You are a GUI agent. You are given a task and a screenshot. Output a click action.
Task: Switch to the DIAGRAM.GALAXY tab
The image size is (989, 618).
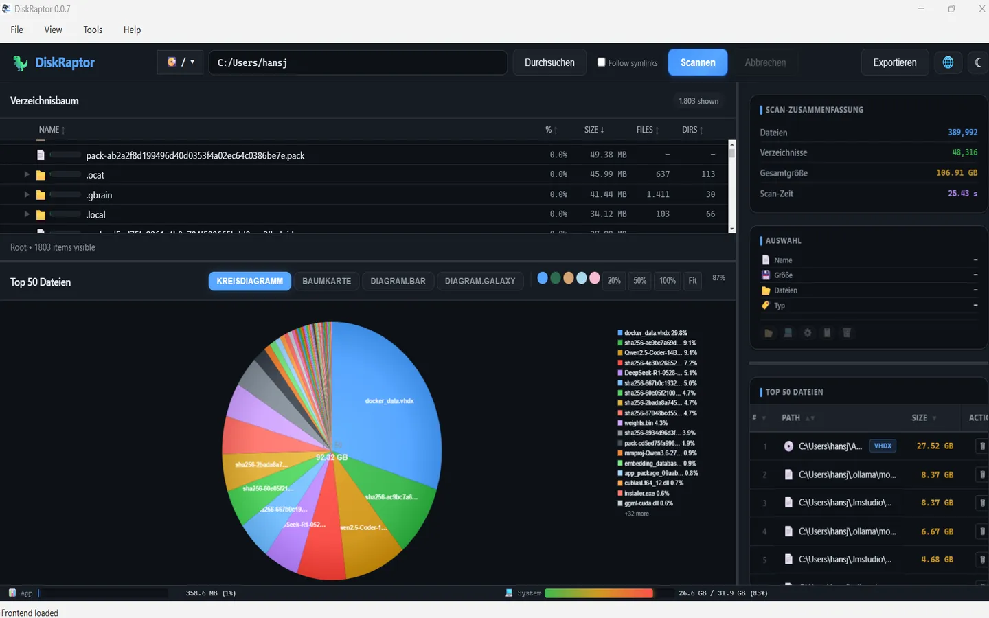tap(480, 281)
